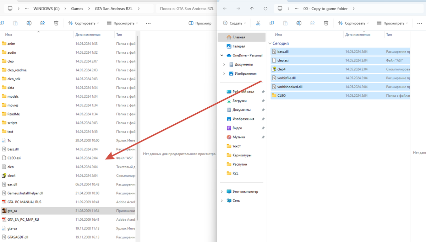Click the Cut scissors icon in right window
Image resolution: width=426 pixels, height=242 pixels.
click(x=258, y=23)
